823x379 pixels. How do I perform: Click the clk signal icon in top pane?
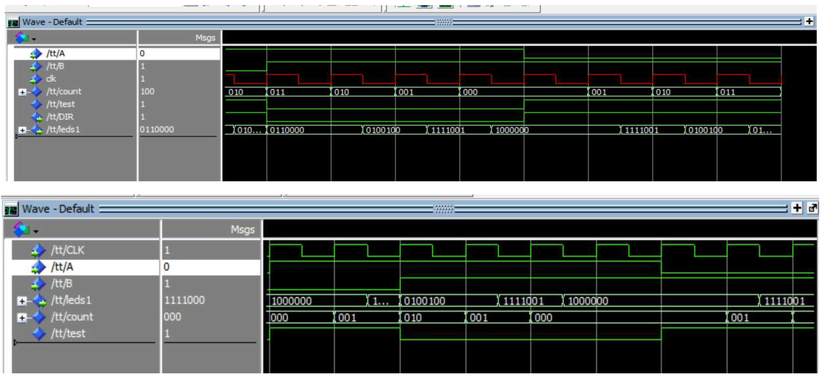point(36,79)
